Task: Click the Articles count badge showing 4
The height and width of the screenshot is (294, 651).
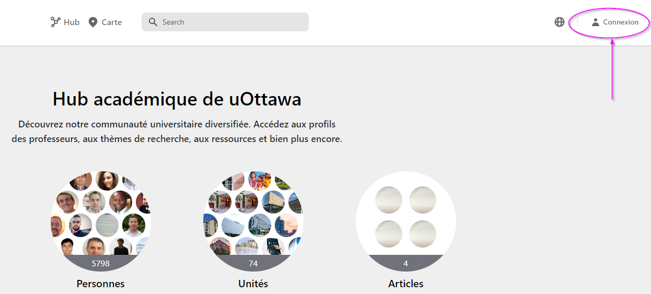Action: (x=406, y=264)
